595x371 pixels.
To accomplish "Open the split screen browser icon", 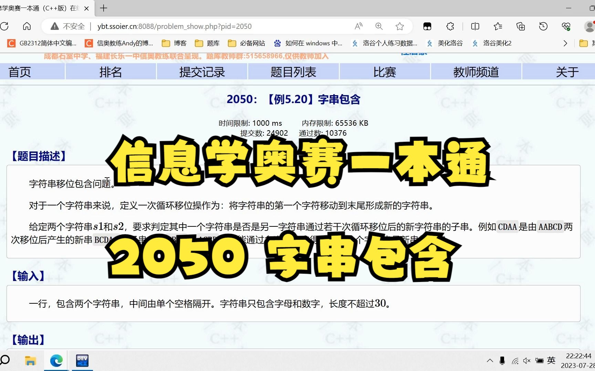I will point(475,26).
